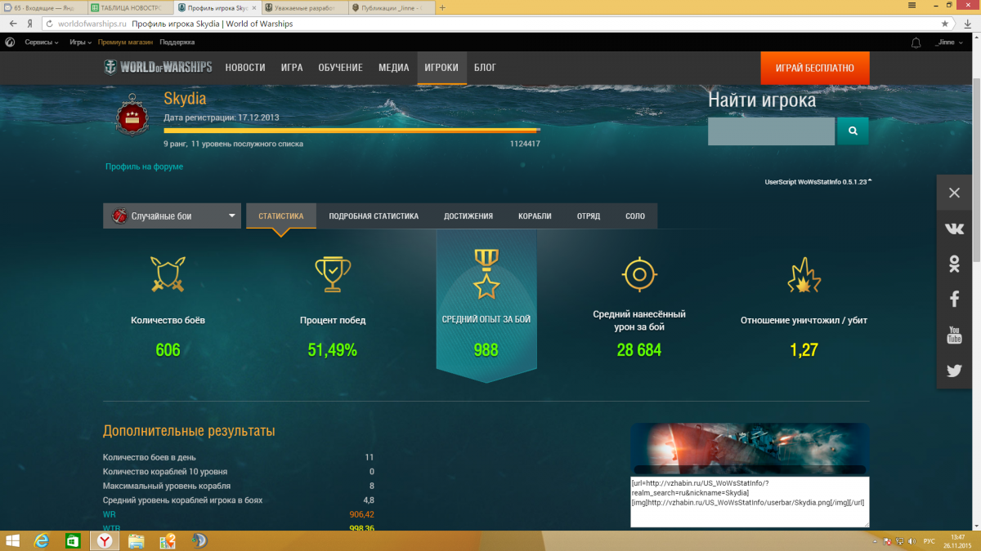
Task: Click the explosion kill ratio icon
Action: point(804,274)
